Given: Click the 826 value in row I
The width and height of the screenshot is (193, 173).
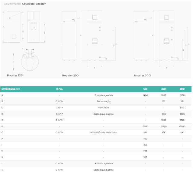Looking at the screenshot, I should (145, 145).
